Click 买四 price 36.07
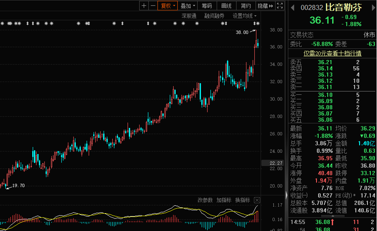This screenshot has height=231, width=377. pyautogui.click(x=325, y=114)
